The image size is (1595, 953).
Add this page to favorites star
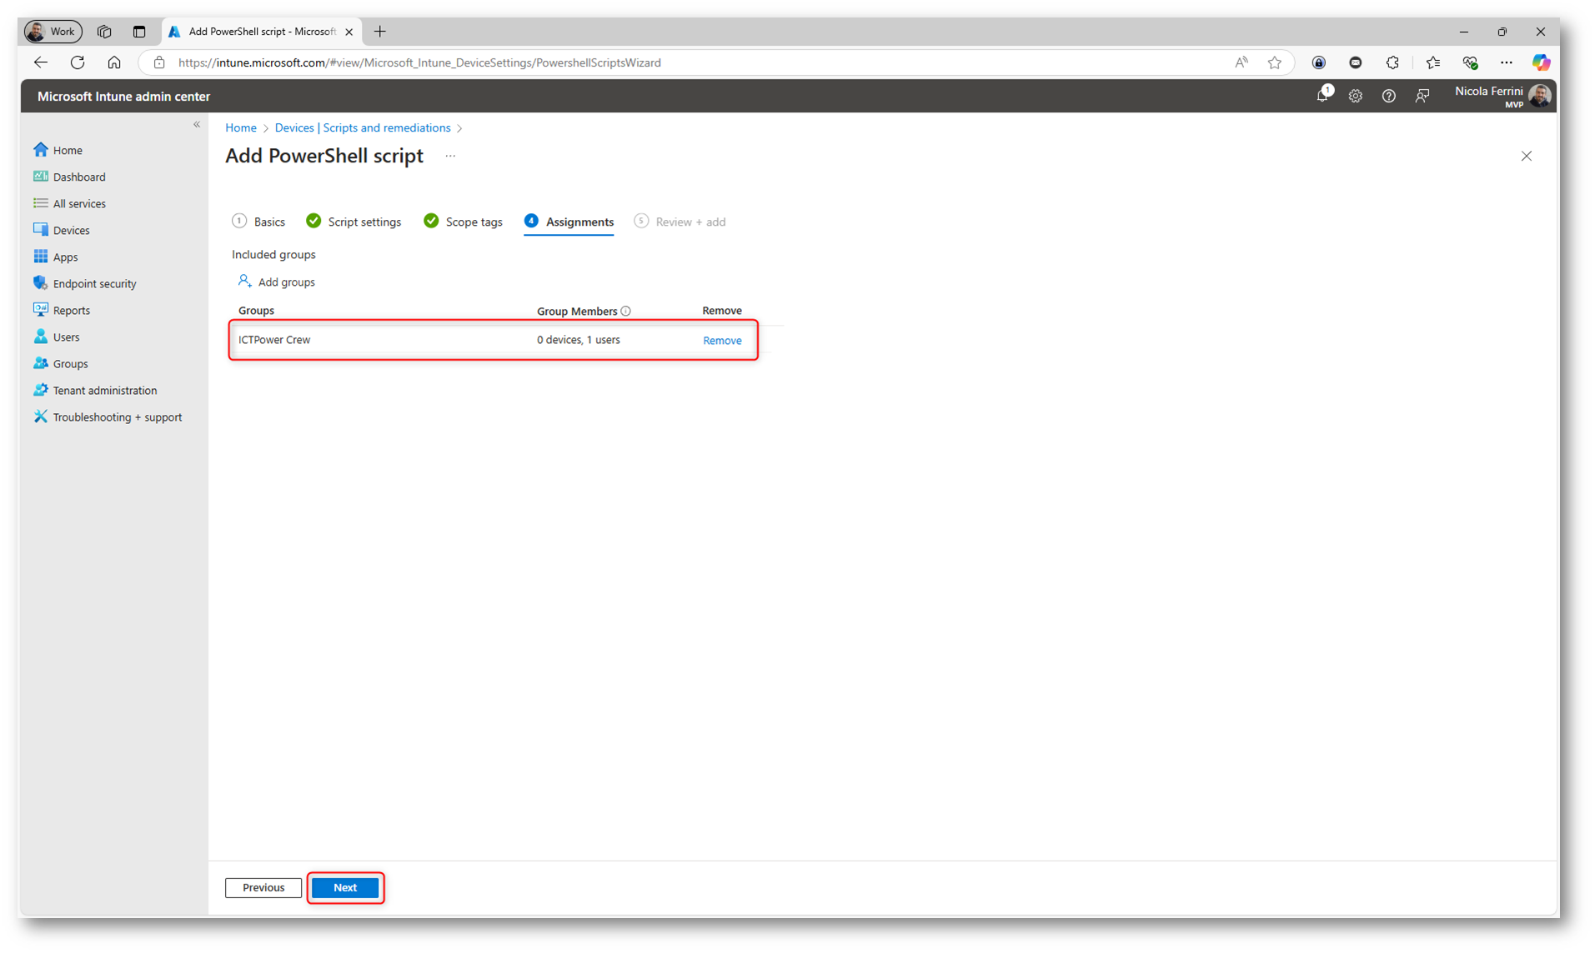click(1275, 62)
